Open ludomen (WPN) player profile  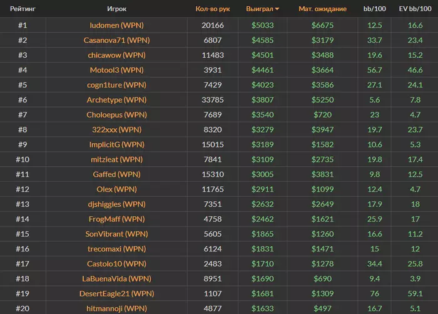[116, 26]
